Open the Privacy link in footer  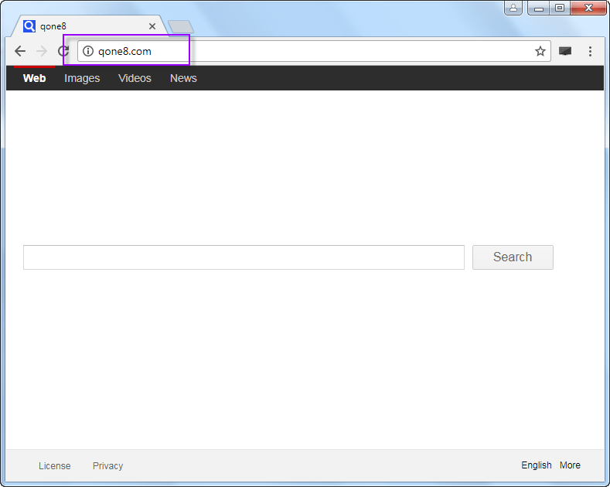tap(107, 465)
